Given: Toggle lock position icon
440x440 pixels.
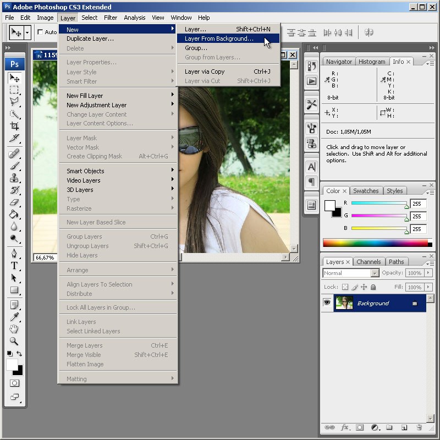Looking at the screenshot, I should [364, 287].
